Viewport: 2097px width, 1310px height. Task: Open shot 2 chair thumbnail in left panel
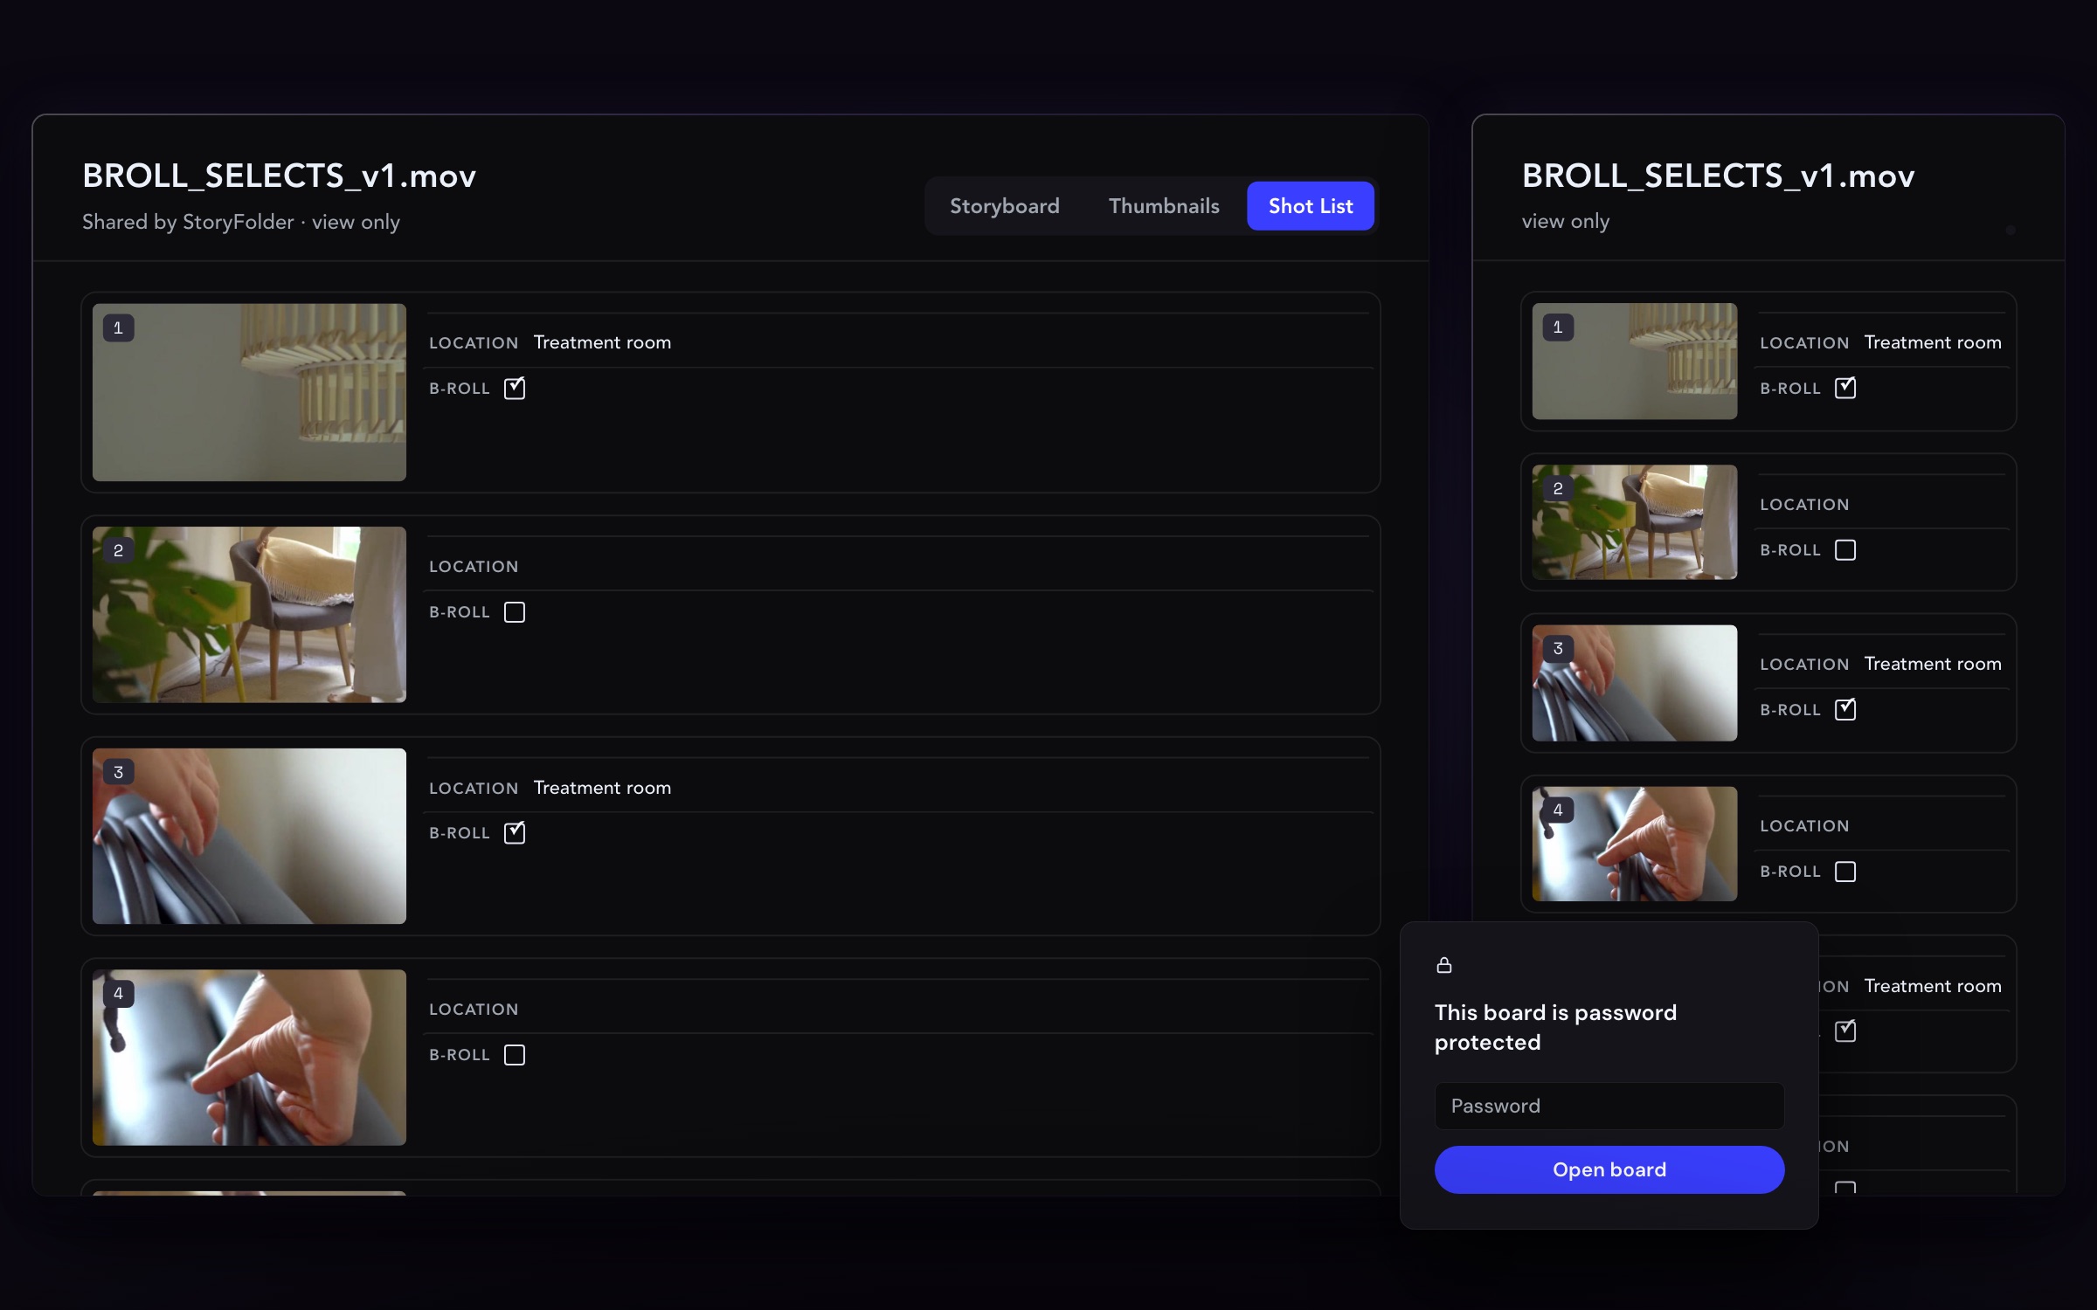click(249, 615)
